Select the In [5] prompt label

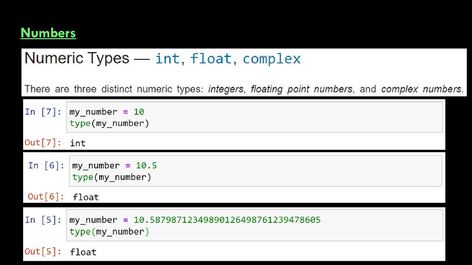(x=43, y=220)
